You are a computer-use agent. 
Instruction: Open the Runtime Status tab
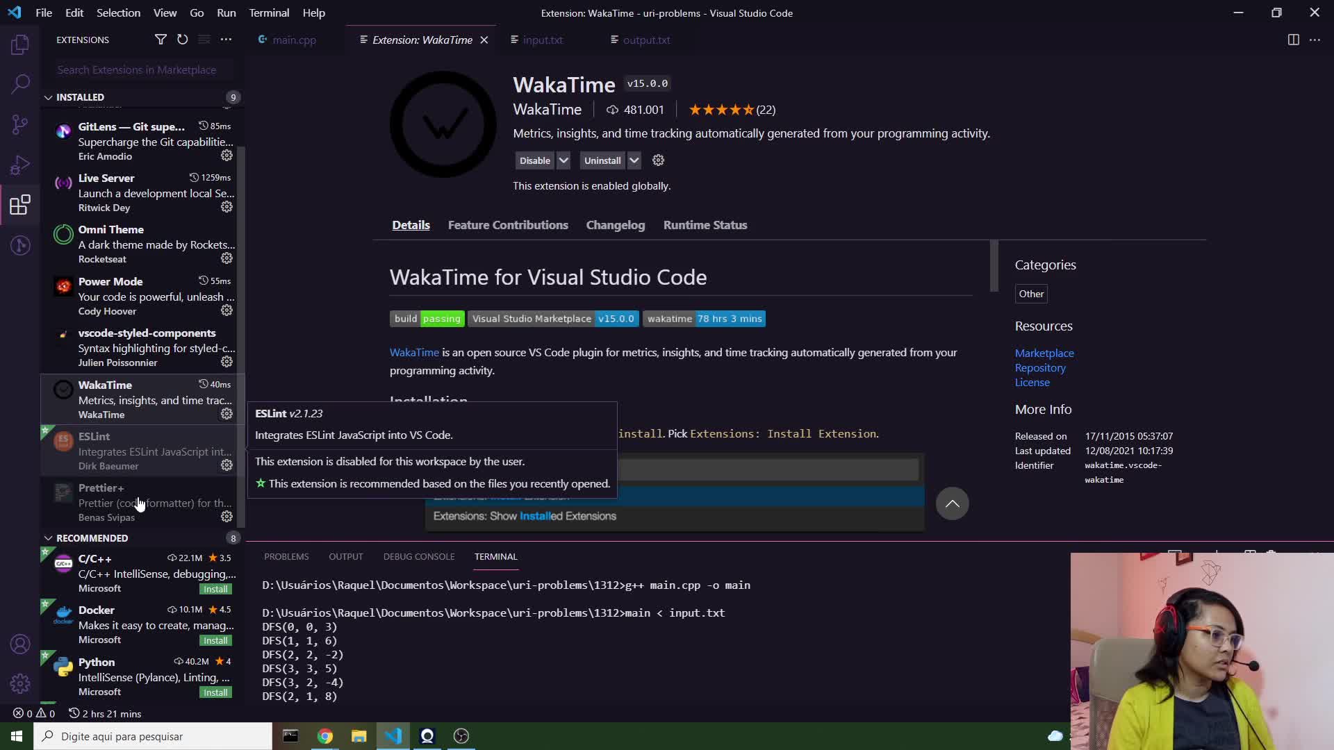tap(705, 225)
